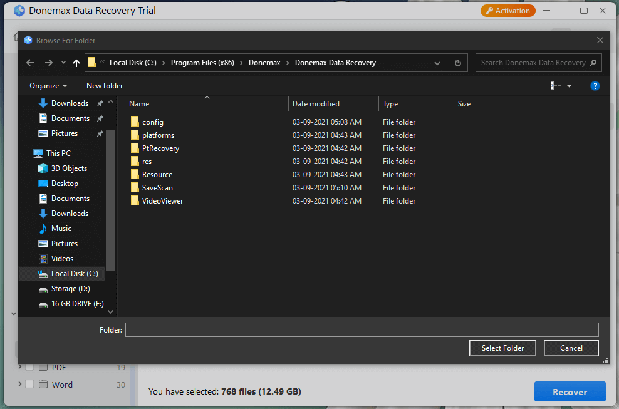This screenshot has height=409, width=619.
Task: Go forward with the right arrow
Action: [x=49, y=63]
